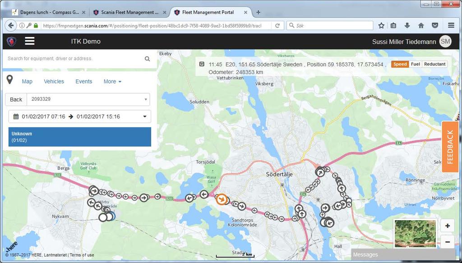Click the equipment search magnifier icon
The image size is (462, 263).
click(148, 59)
